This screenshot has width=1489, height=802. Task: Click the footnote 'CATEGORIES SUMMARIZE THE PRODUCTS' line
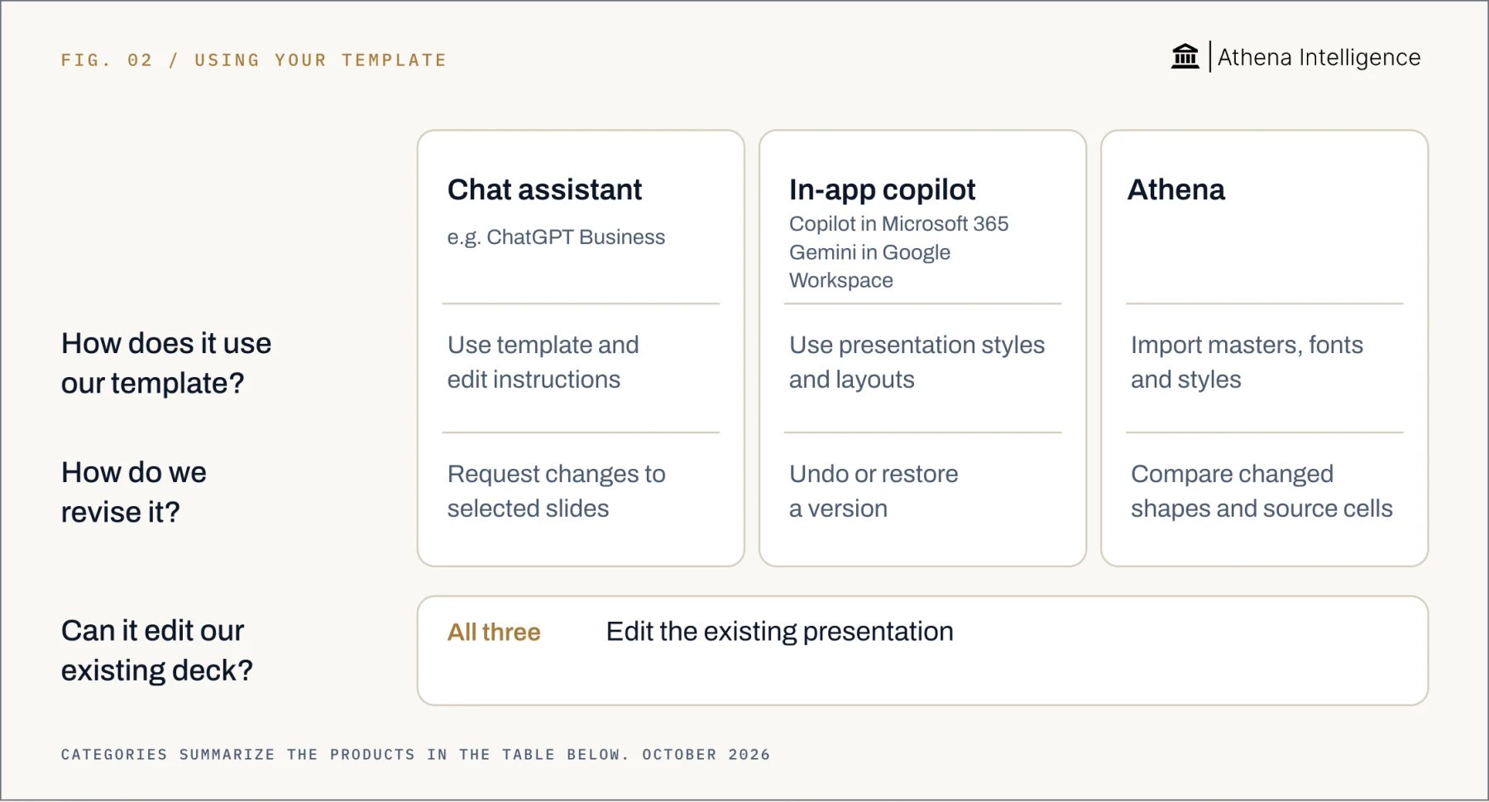[415, 754]
